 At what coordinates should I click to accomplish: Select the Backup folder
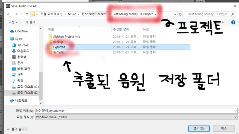tap(58, 42)
